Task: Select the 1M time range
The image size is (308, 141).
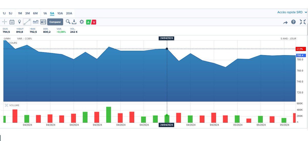Action: point(20,13)
